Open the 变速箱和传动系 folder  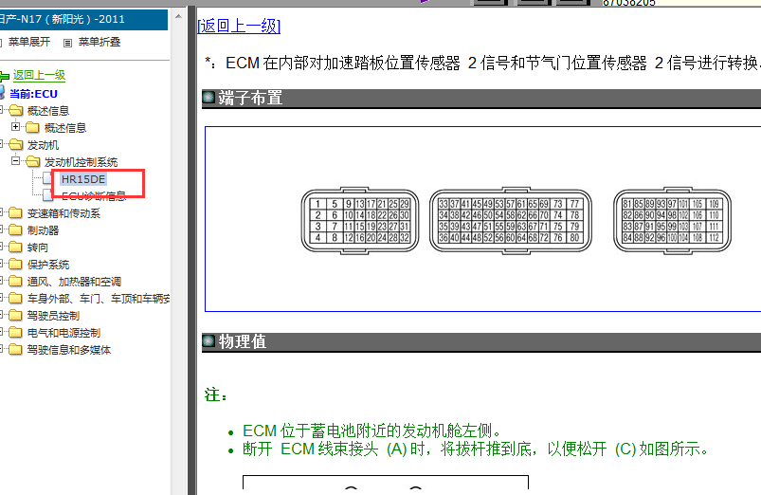click(63, 213)
